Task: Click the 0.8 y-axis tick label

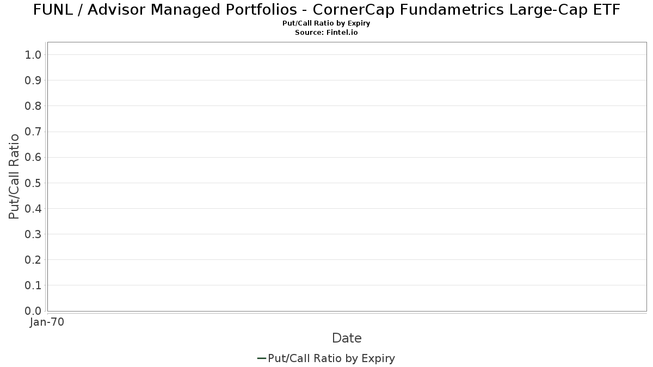Action: 33,106
